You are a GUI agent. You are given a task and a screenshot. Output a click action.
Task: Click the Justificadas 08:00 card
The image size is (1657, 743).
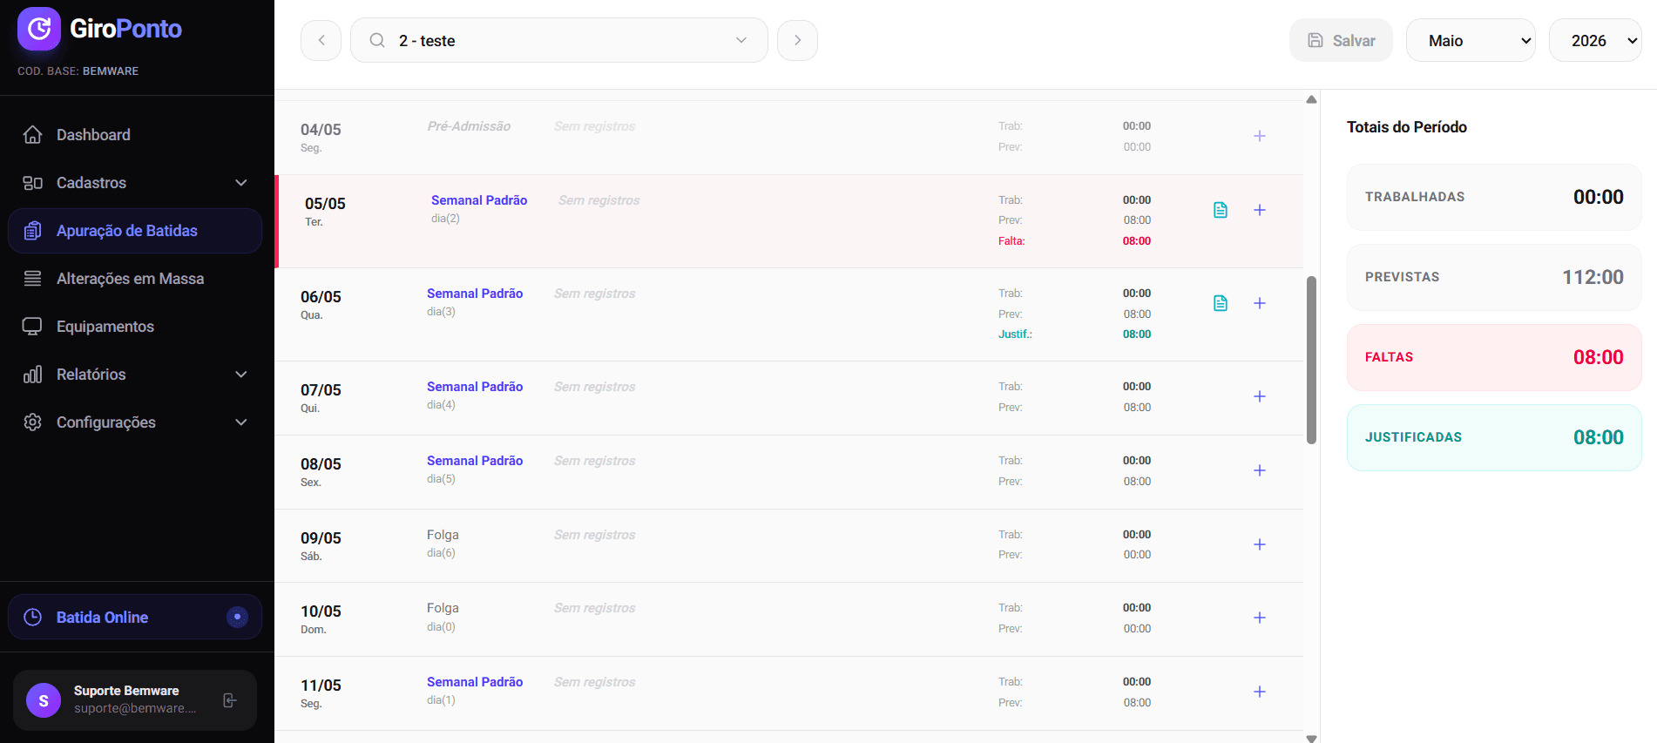[x=1494, y=438]
